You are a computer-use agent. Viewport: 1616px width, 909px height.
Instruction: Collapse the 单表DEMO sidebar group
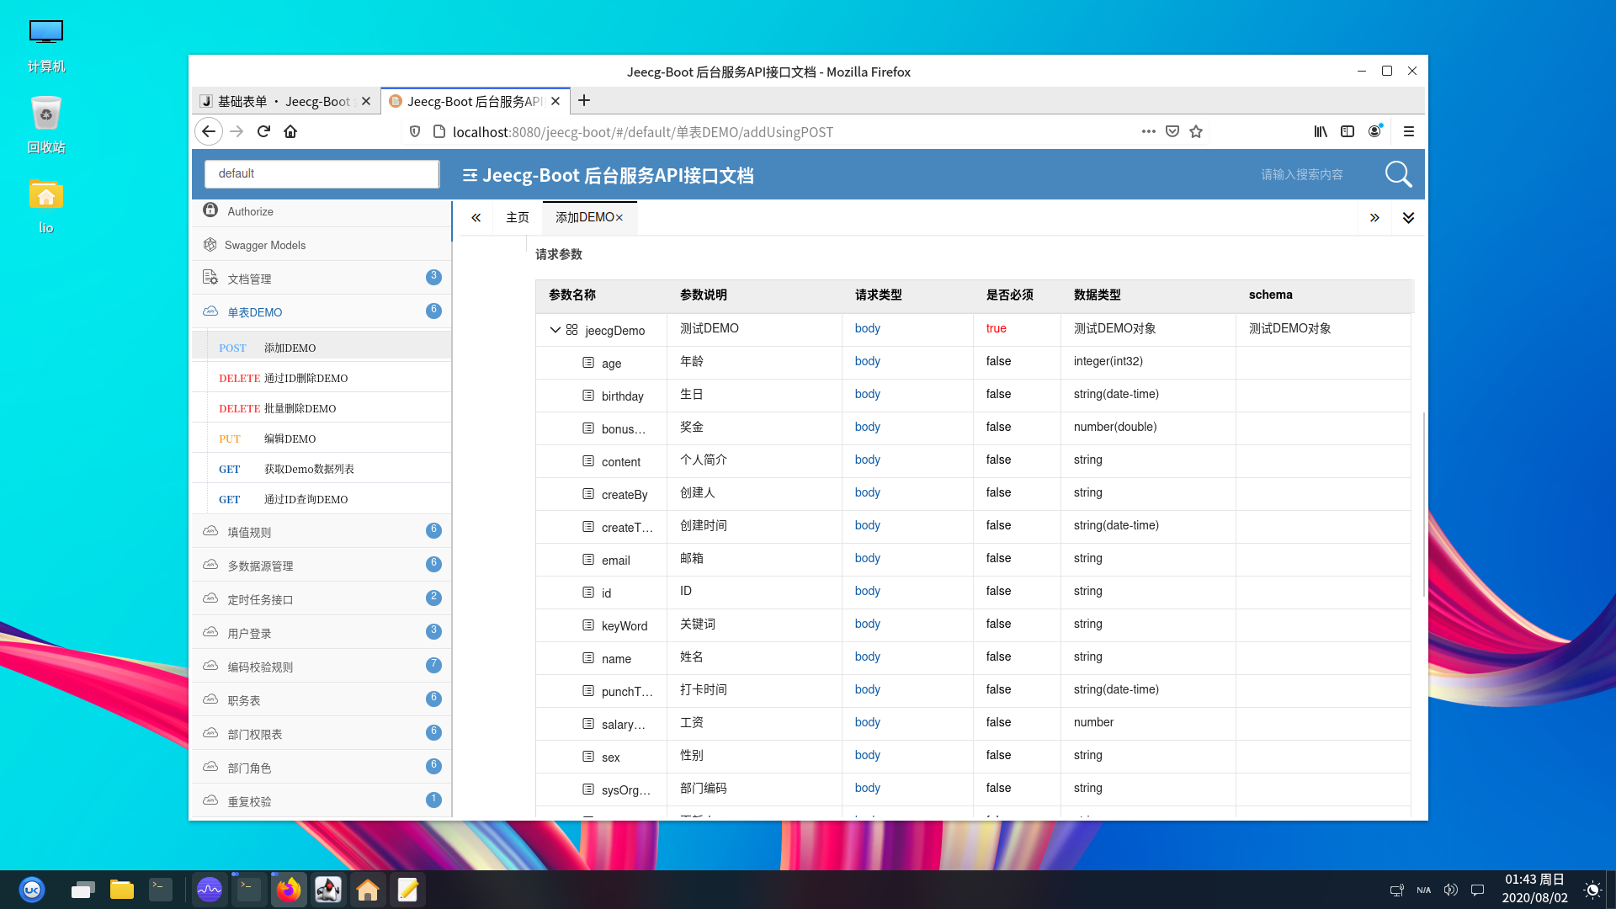(254, 312)
